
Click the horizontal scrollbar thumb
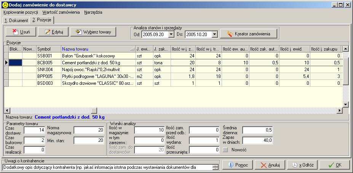(x=94, y=110)
